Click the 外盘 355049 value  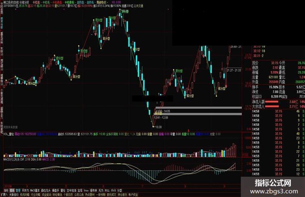[273, 82]
